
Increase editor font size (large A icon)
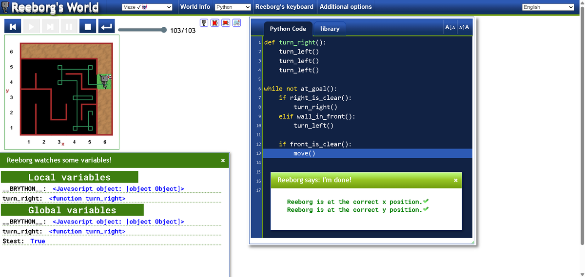click(x=464, y=27)
